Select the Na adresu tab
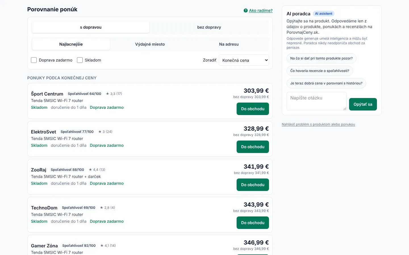This screenshot has height=255, width=409. [x=229, y=44]
